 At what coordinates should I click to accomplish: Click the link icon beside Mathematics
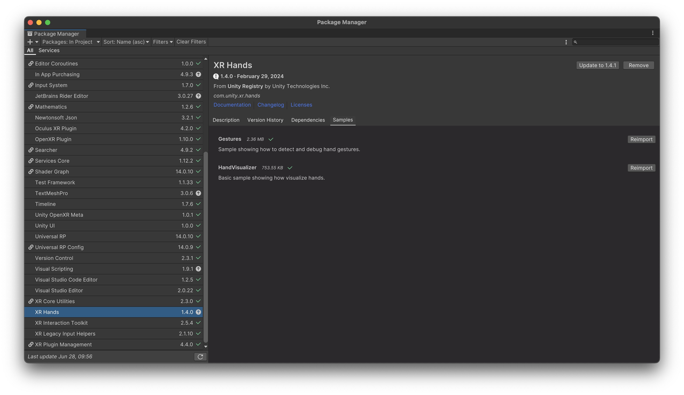30,107
